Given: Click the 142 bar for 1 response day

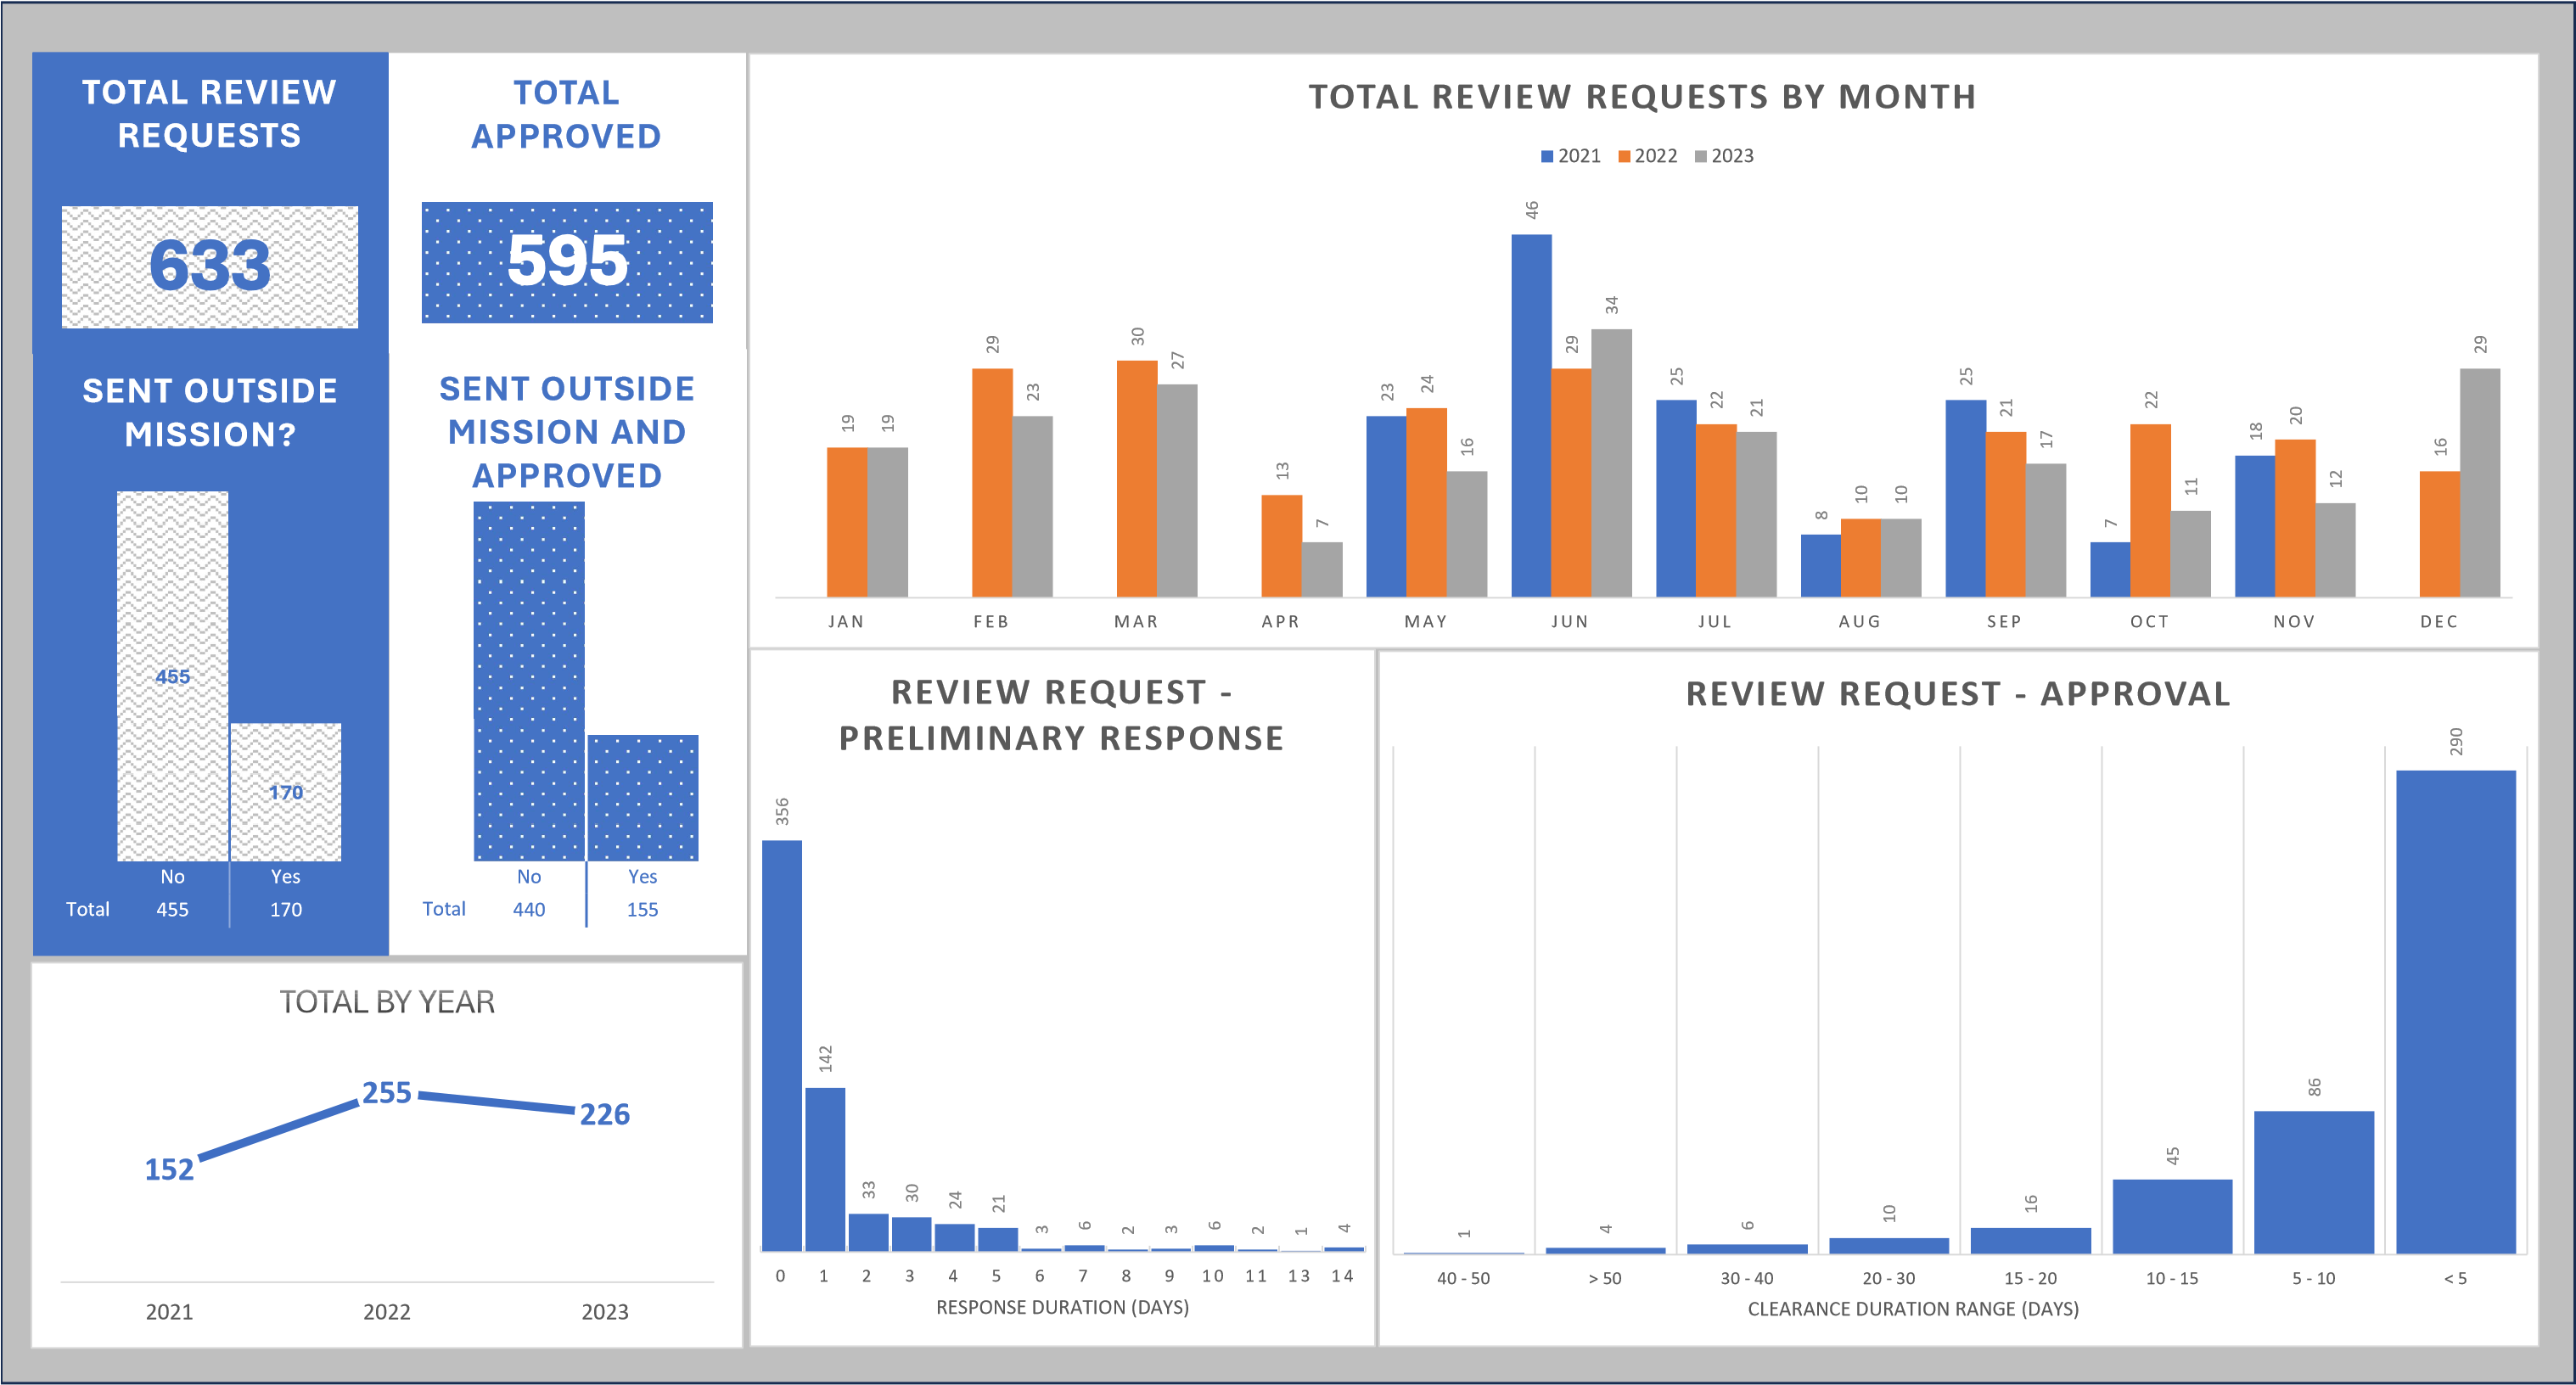Looking at the screenshot, I should click(825, 1170).
